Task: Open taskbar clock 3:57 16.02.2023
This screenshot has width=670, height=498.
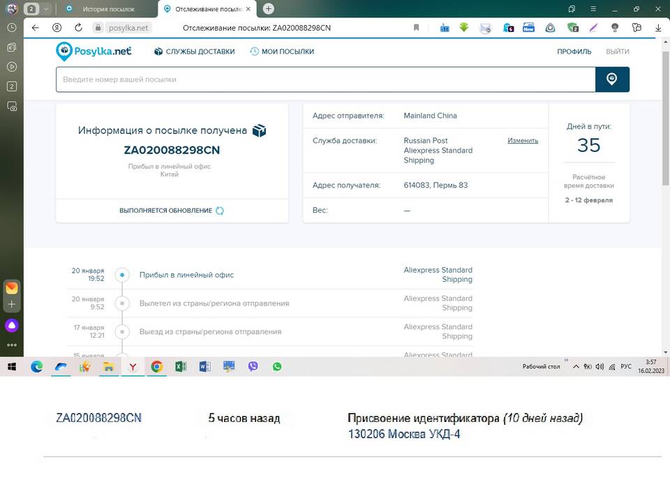Action: tap(650, 366)
